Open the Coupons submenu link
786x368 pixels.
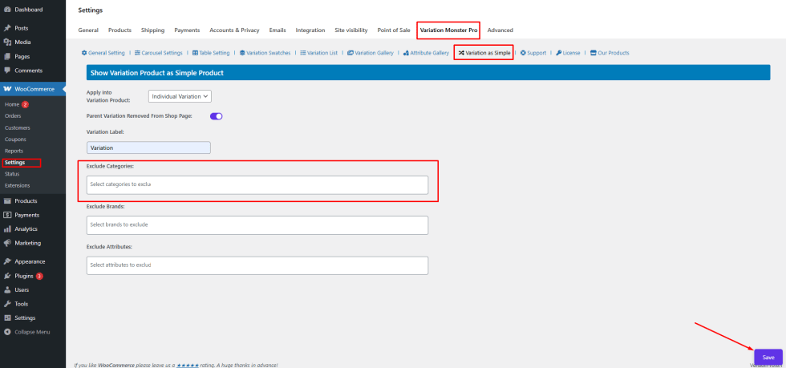(x=15, y=140)
